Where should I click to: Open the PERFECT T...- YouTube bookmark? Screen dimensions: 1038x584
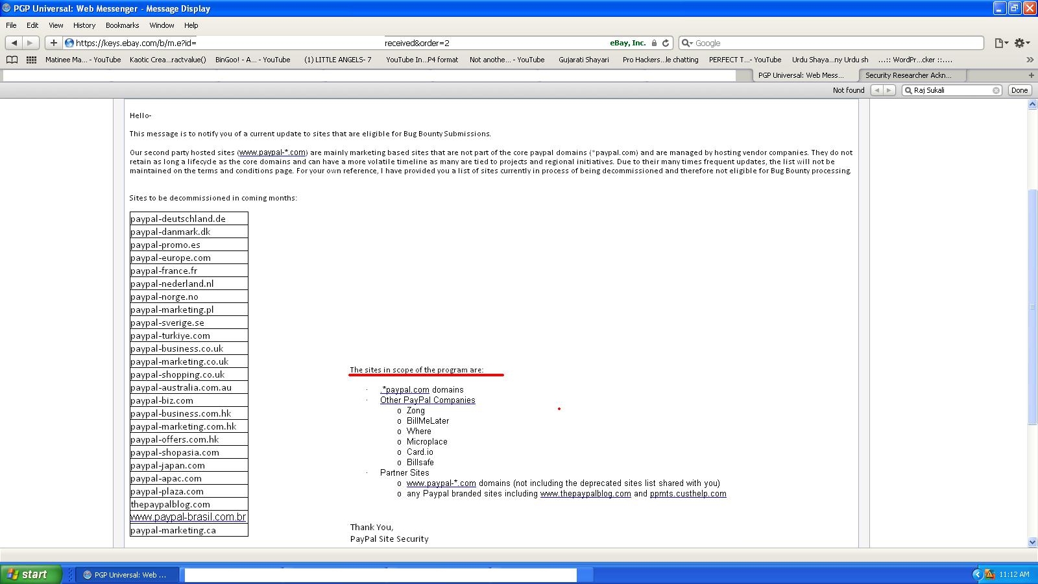tap(745, 60)
